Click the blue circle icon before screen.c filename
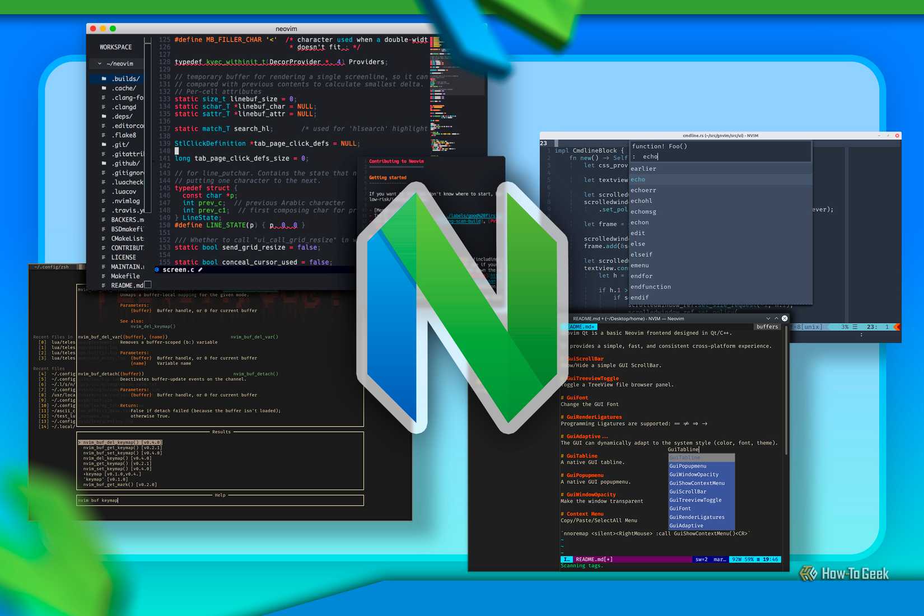The image size is (924, 616). coord(157,270)
